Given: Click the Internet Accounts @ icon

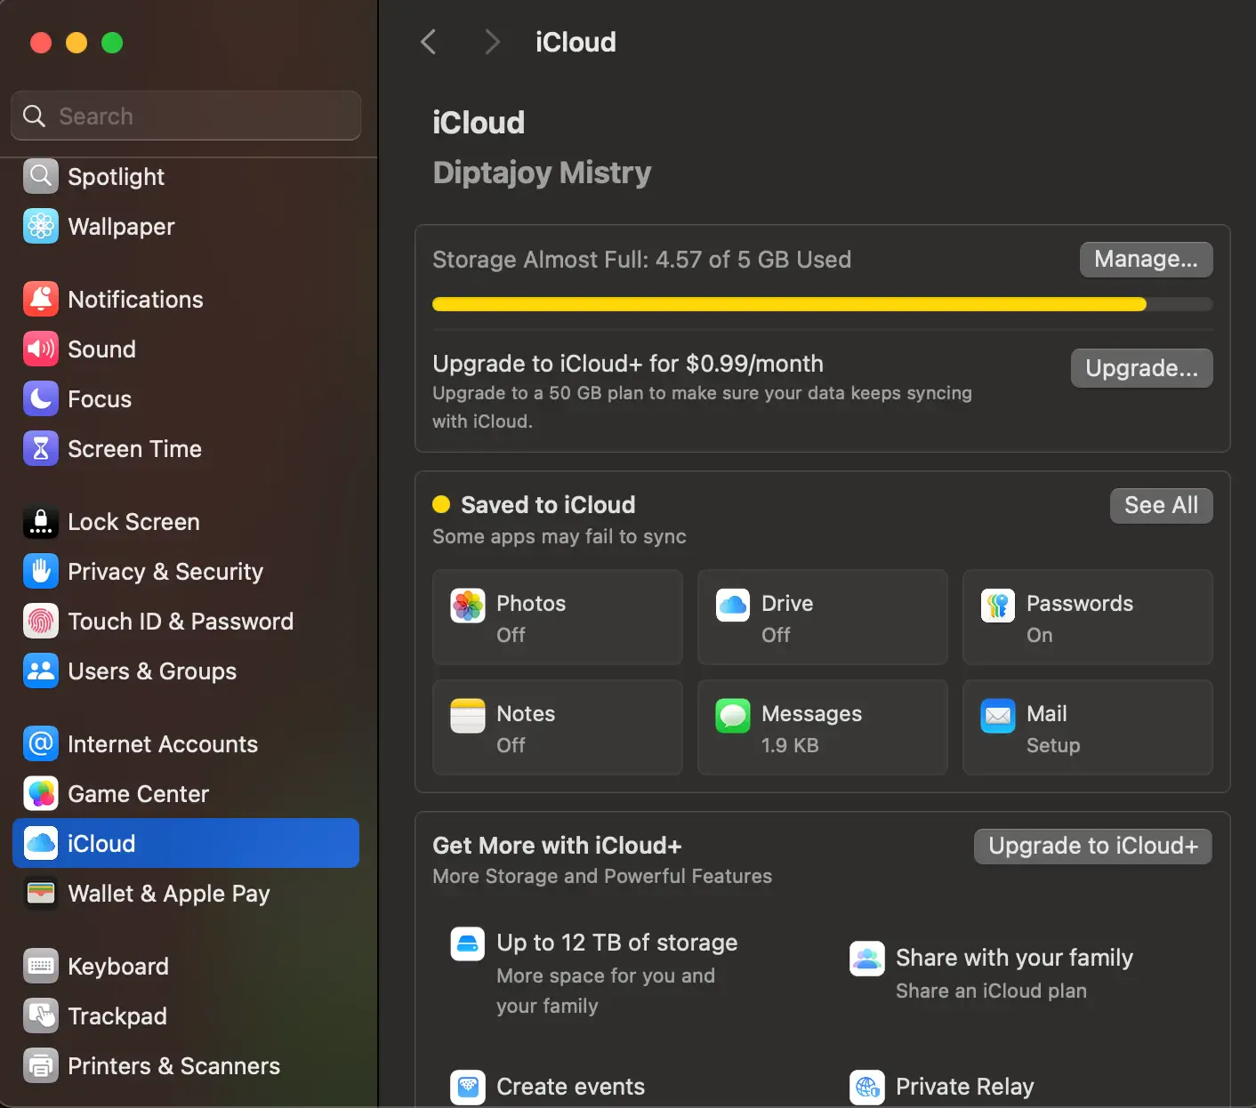Looking at the screenshot, I should [x=41, y=743].
